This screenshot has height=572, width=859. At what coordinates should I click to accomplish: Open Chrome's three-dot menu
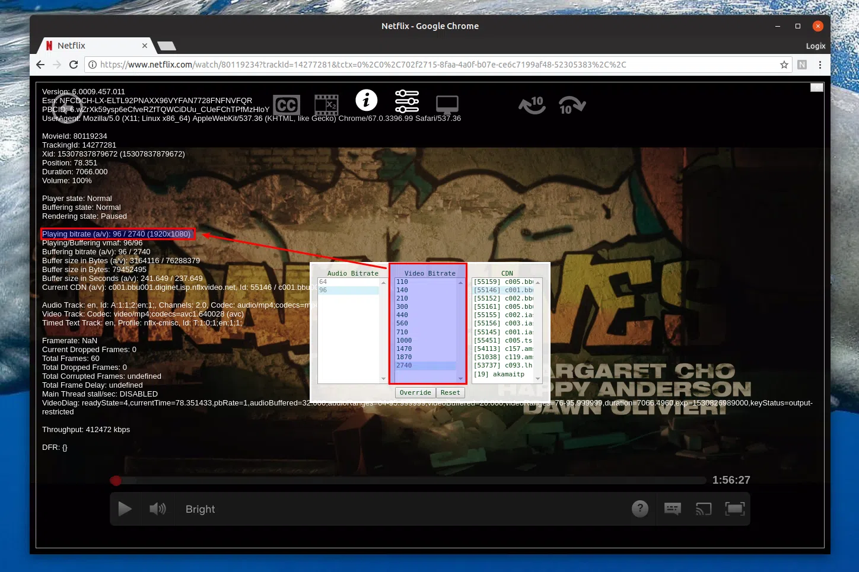820,65
